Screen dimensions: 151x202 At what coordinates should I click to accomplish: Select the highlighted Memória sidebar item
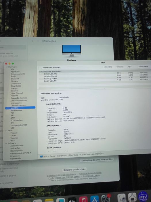click(x=20, y=108)
